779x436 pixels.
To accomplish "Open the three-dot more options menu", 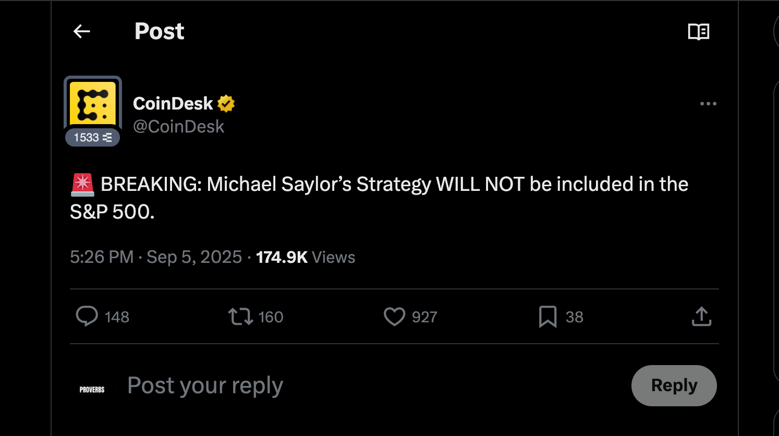I will (x=708, y=104).
